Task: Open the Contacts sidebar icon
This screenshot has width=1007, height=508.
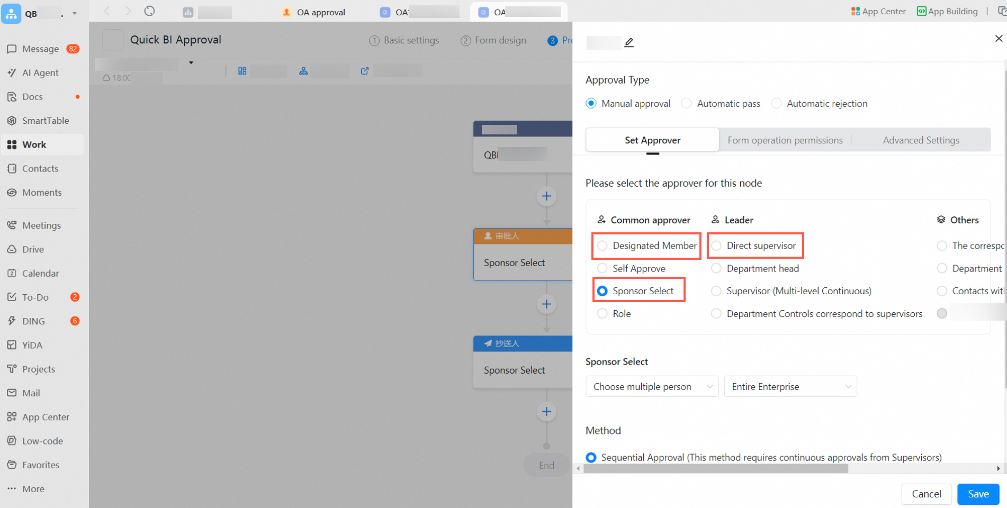Action: coord(12,168)
